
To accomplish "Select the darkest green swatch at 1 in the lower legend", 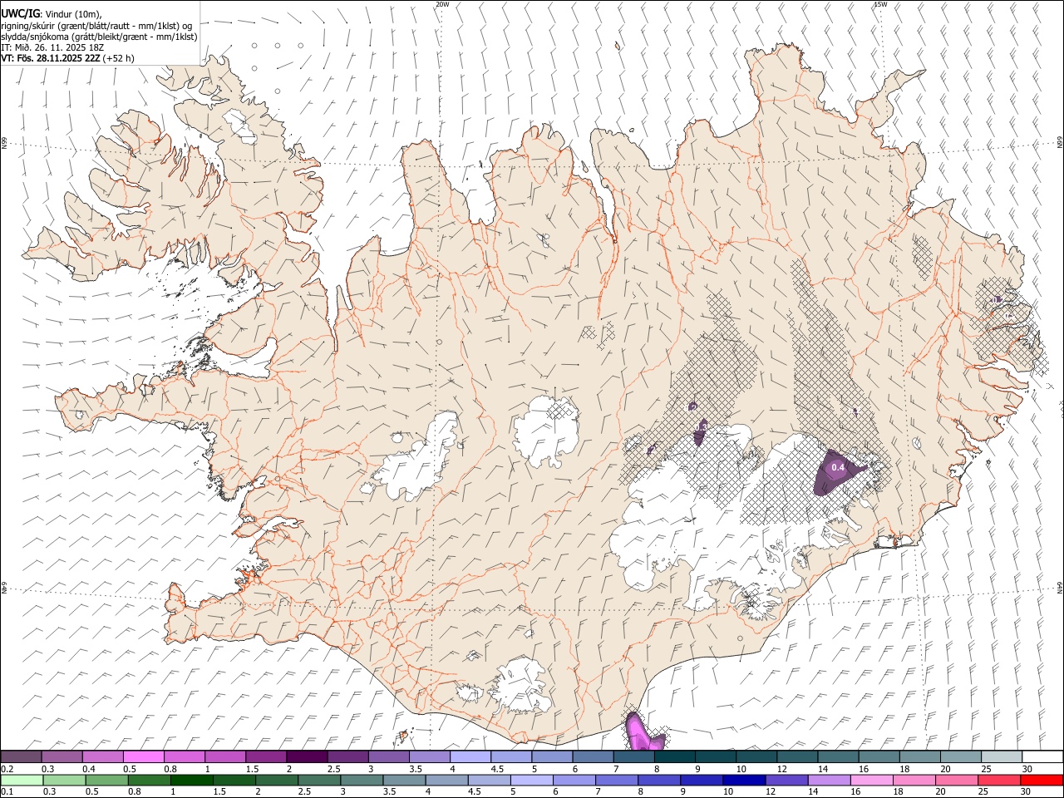I will click(191, 780).
